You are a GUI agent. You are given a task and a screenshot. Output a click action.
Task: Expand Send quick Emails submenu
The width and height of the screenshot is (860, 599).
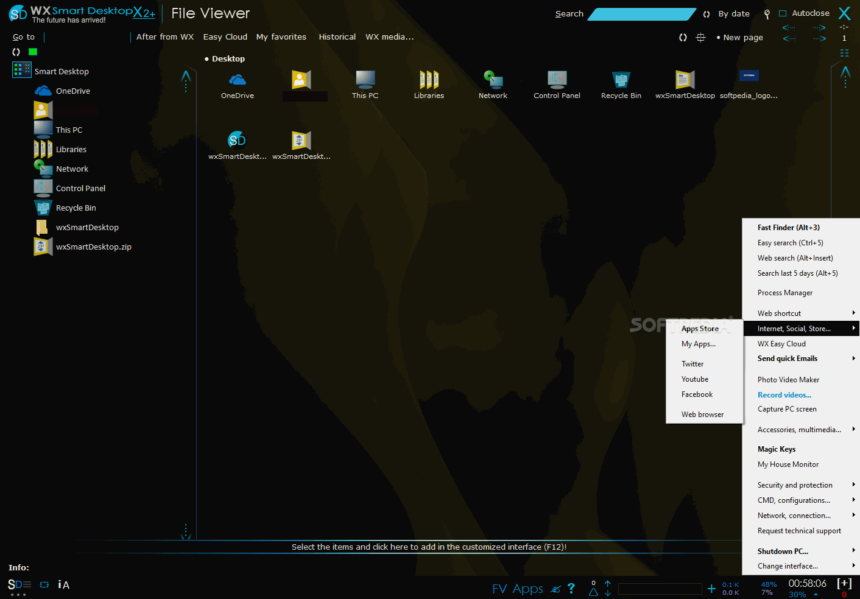pyautogui.click(x=801, y=359)
